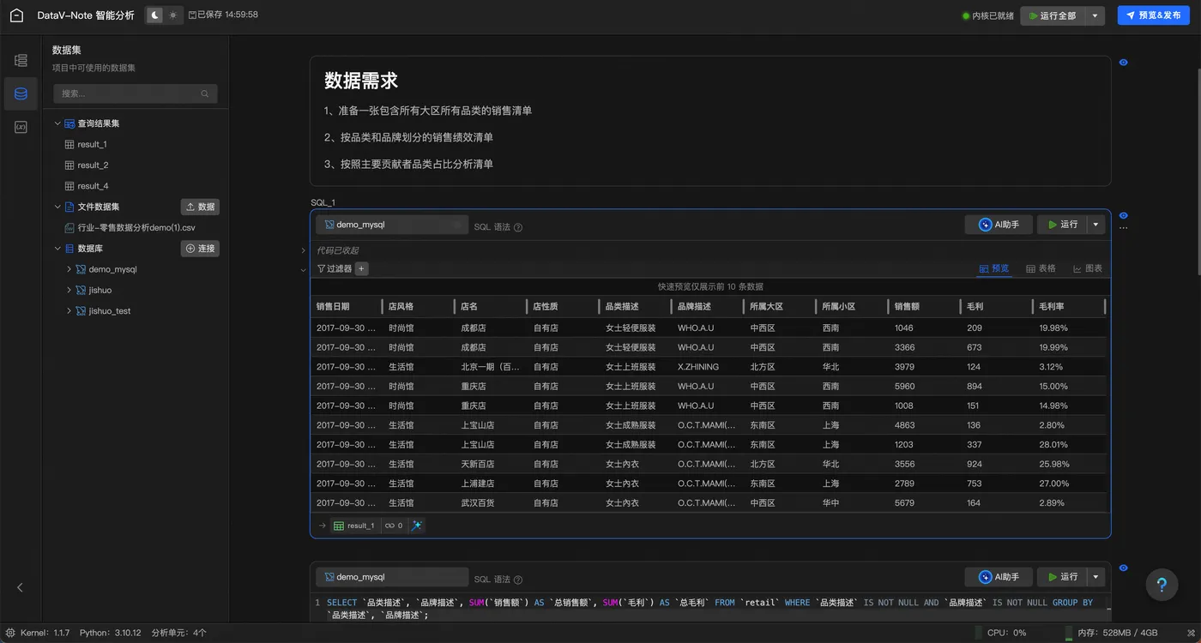The width and height of the screenshot is (1201, 643).
Task: Toggle visibility eye for the second SQL cell
Action: pyautogui.click(x=1124, y=568)
